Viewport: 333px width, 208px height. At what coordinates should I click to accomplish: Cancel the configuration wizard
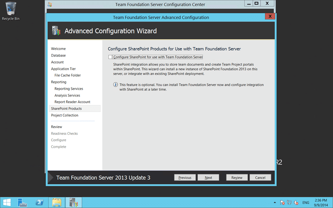260,178
